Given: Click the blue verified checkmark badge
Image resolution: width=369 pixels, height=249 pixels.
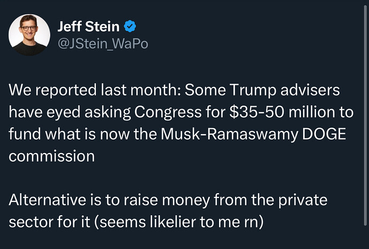Looking at the screenshot, I should [x=131, y=26].
